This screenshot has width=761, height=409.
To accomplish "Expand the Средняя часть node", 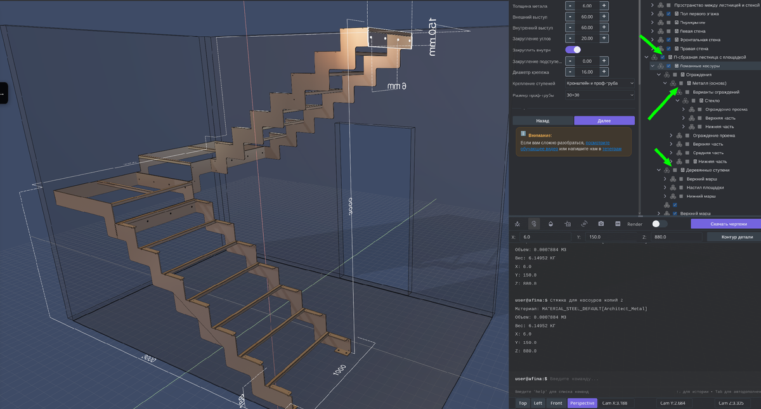I will pyautogui.click(x=672, y=153).
